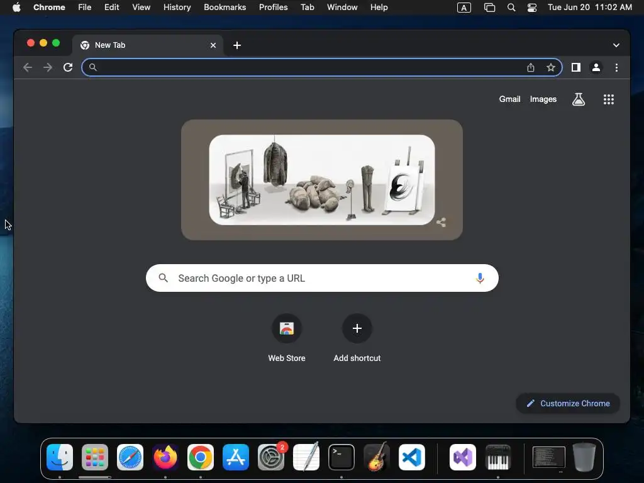Image resolution: width=644 pixels, height=483 pixels.
Task: Open the Window menu
Action: pos(342,8)
